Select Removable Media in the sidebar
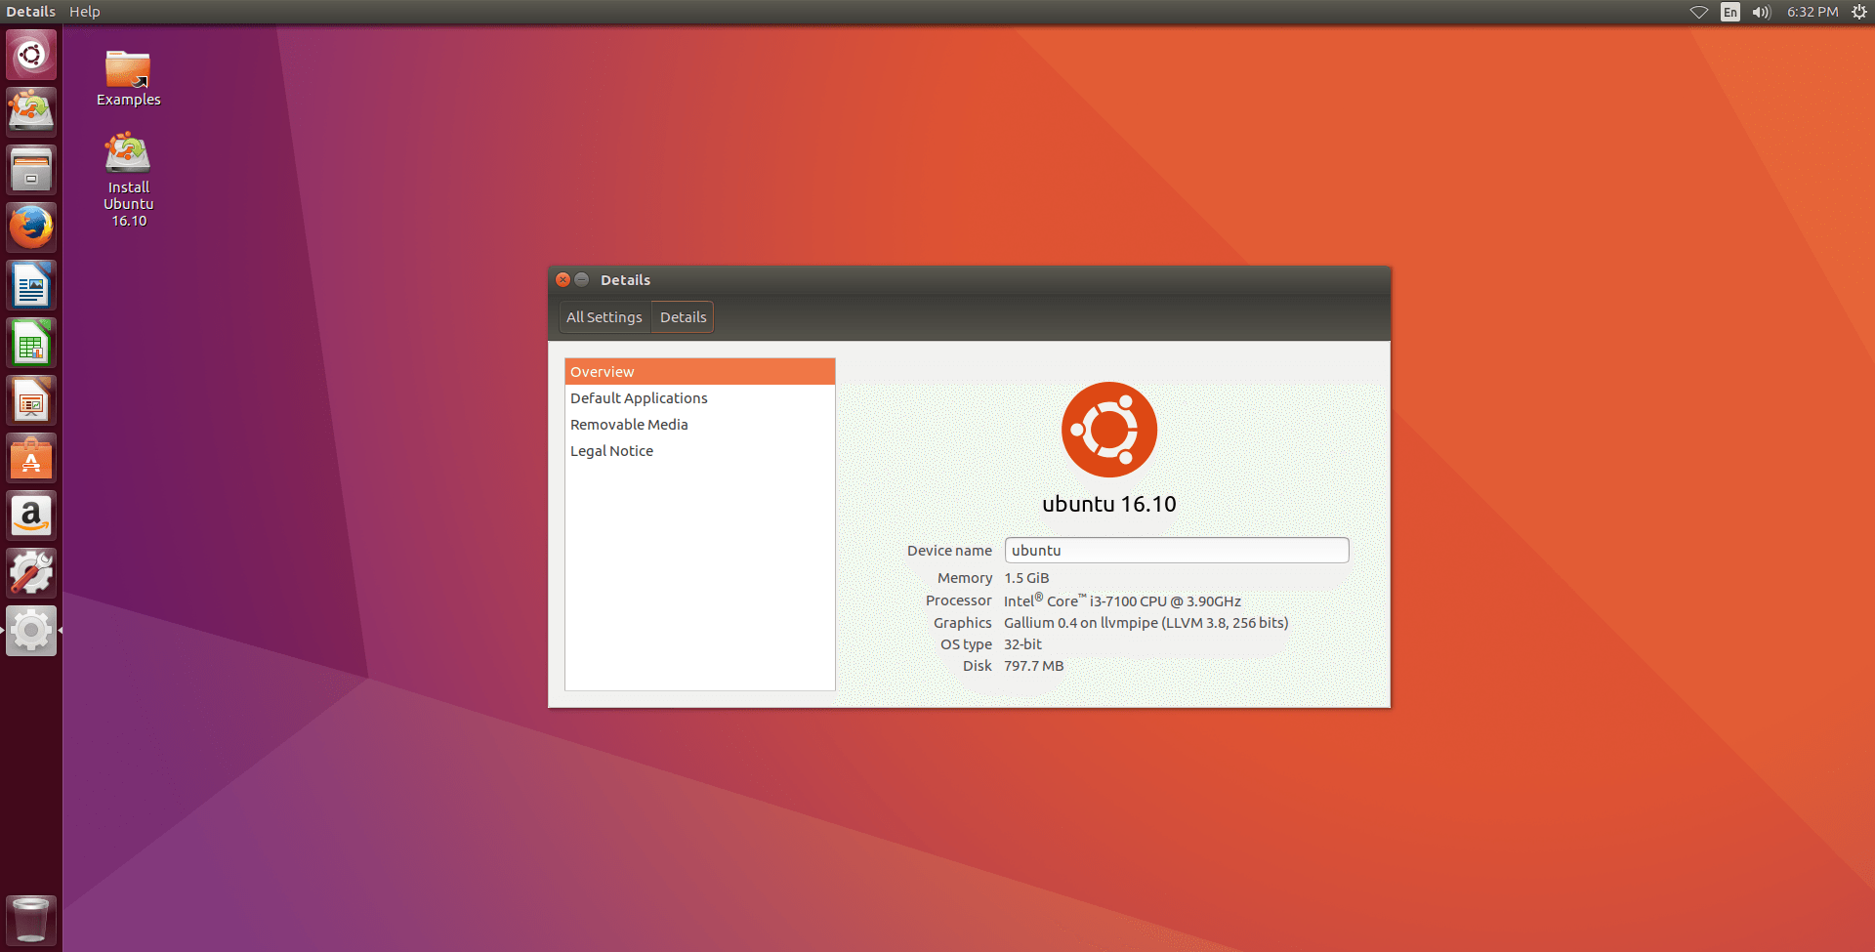 pos(699,425)
